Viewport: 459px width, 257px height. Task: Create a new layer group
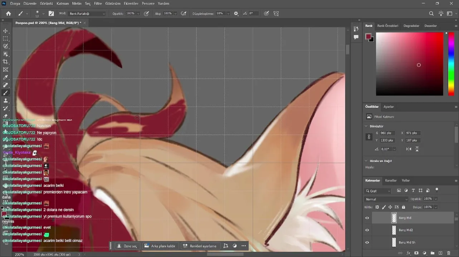(x=433, y=253)
